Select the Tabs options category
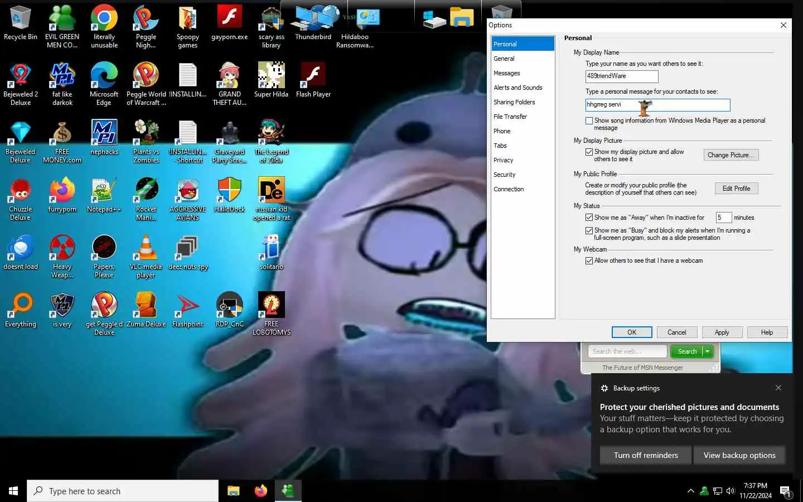The width and height of the screenshot is (803, 502). coord(523,146)
